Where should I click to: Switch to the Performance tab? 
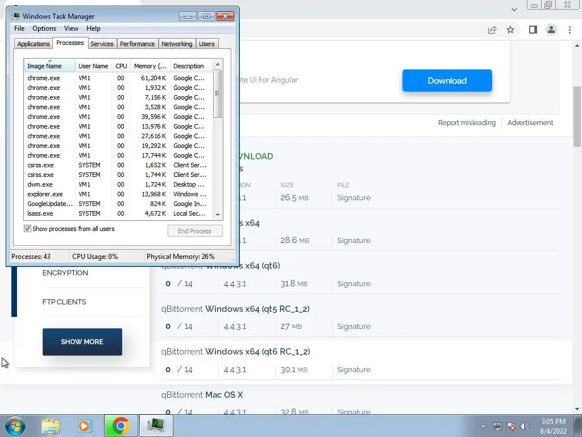point(137,44)
